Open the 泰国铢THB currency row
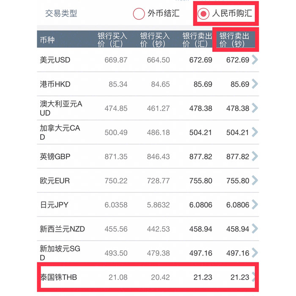This screenshot has width=296, height=296. [59, 277]
